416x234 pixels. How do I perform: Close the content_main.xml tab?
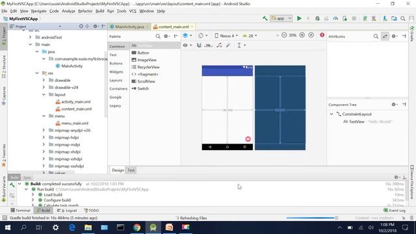(x=192, y=27)
